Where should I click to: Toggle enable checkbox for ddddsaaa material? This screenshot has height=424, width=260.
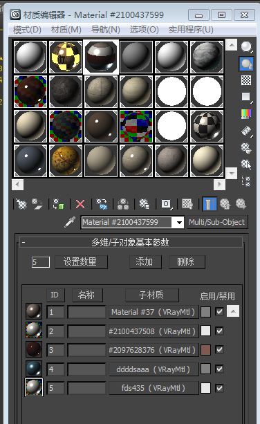(219, 369)
